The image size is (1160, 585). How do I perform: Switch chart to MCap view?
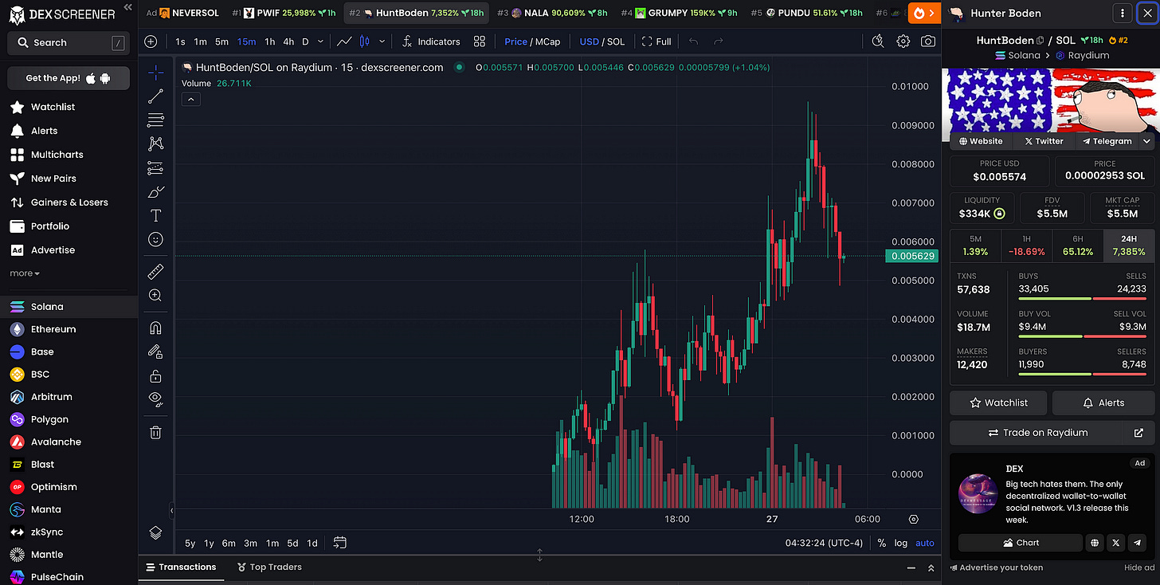548,41
